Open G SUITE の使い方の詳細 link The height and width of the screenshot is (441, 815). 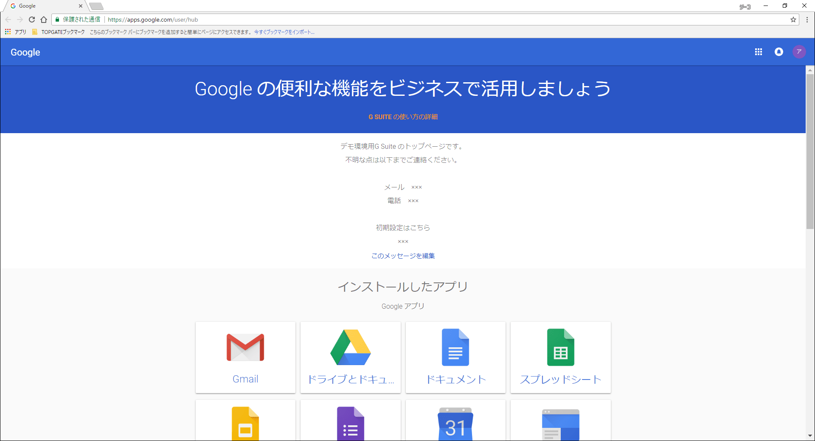403,117
